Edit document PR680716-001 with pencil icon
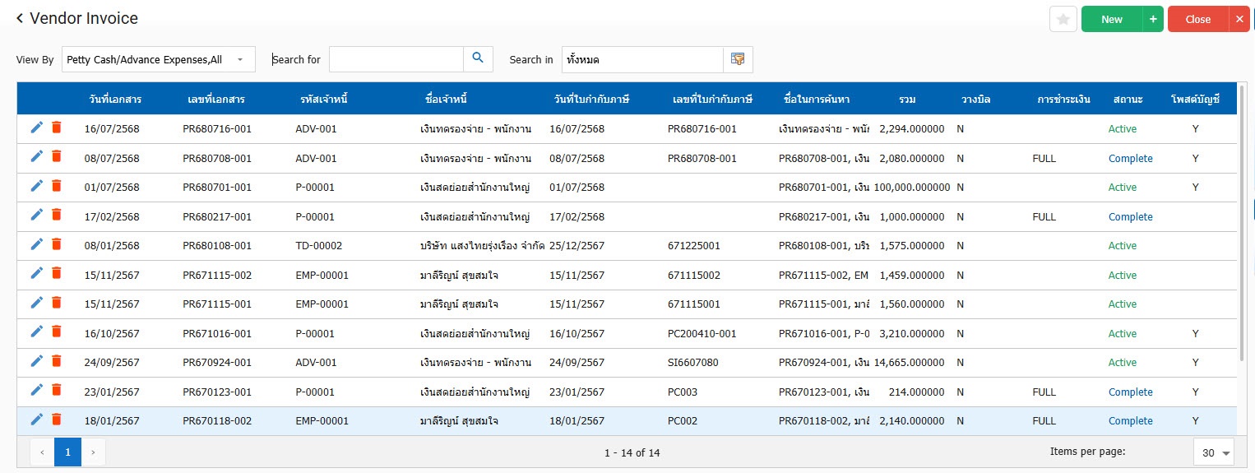Viewport: 1255px width, 473px height. click(x=36, y=128)
